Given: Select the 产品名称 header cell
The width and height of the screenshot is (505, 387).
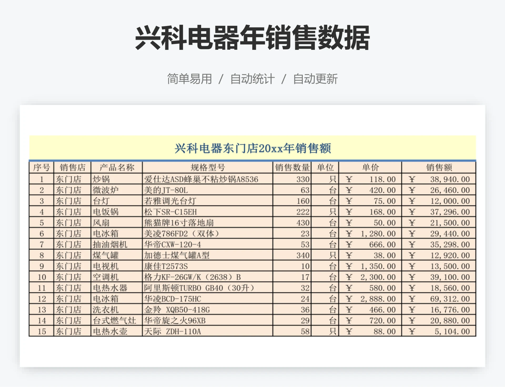Looking at the screenshot, I should [117, 167].
